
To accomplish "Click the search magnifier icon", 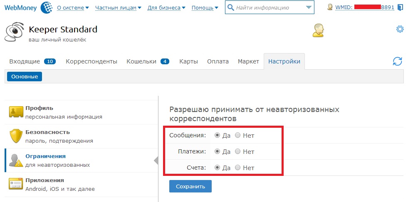I will 230,7.
